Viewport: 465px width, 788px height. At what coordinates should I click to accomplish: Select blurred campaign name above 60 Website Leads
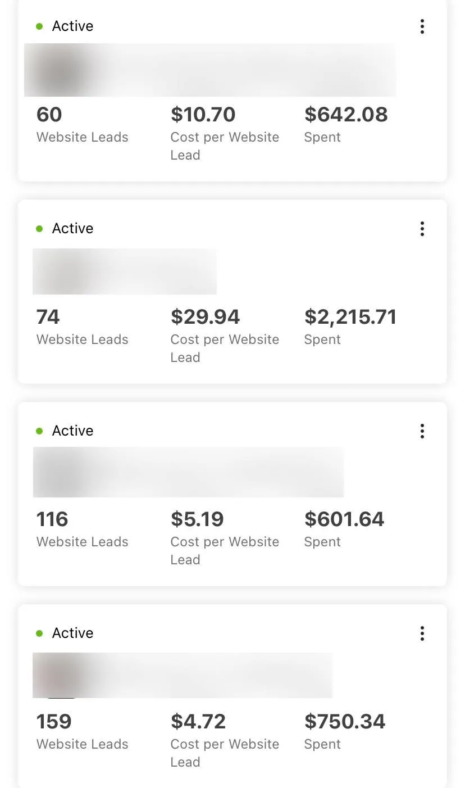coord(209,70)
